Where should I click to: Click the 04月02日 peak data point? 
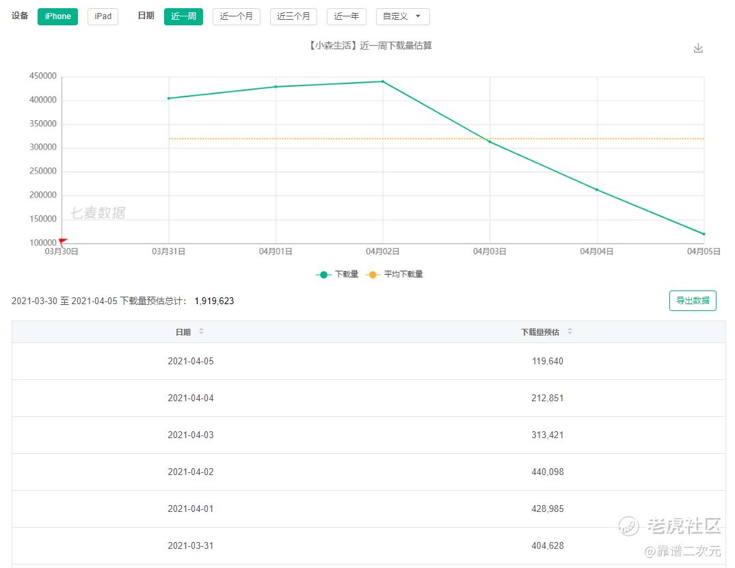(x=383, y=81)
